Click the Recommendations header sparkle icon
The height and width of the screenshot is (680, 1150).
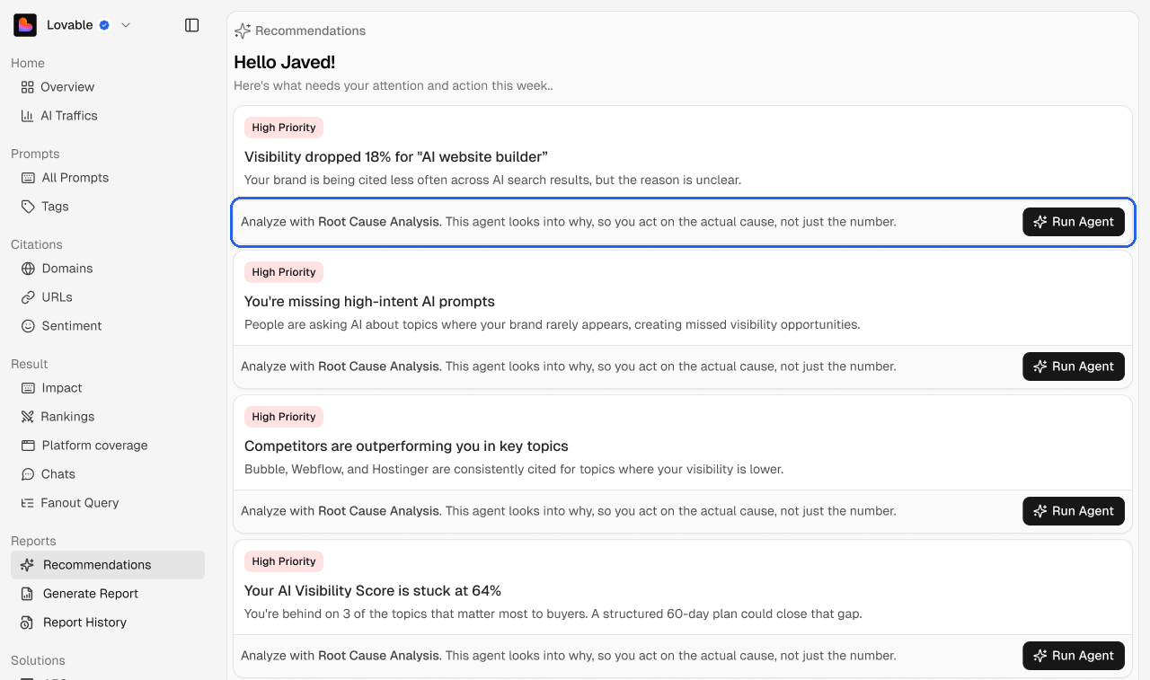pyautogui.click(x=243, y=31)
